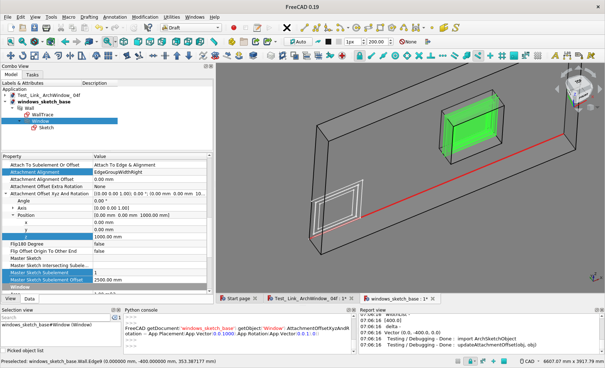Click the None autogroup button
This screenshot has width=605, height=368.
click(x=408, y=42)
